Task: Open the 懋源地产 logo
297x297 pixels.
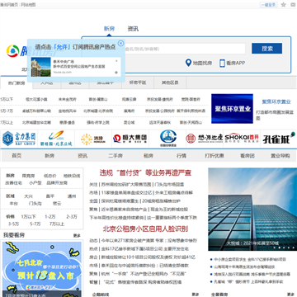Action: tap(204, 139)
